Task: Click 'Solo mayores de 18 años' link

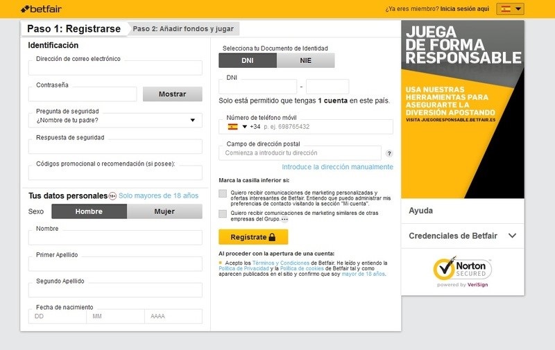Action: [x=159, y=196]
